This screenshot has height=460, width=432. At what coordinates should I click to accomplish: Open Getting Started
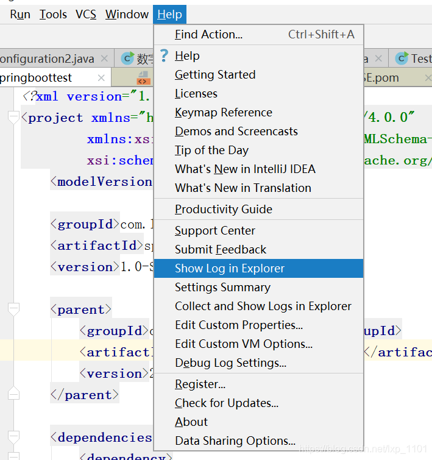[x=258, y=74]
